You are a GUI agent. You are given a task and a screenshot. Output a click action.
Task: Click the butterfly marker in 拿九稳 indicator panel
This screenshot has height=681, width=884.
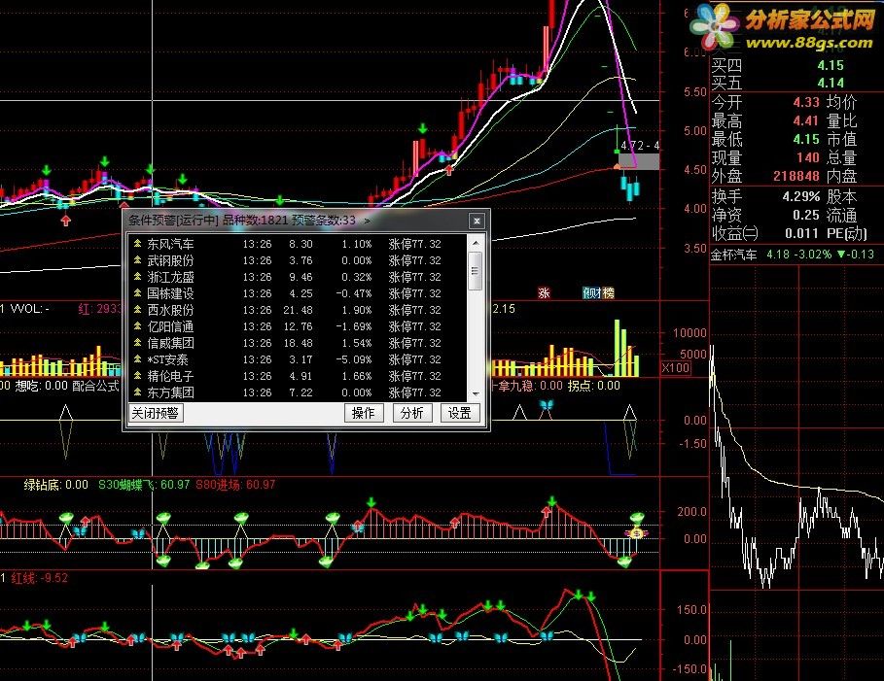[546, 405]
